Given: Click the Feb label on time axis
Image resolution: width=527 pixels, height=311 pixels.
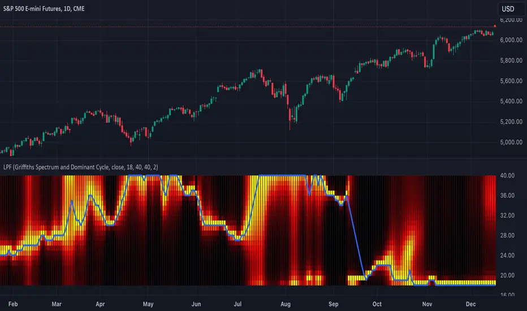Looking at the screenshot, I should click(13, 304).
